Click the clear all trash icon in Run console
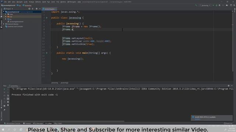This screenshot has height=132, width=236. [x=8, y=105]
